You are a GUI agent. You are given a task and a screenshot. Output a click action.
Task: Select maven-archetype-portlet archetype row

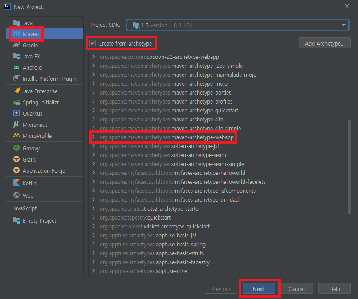(x=220, y=92)
